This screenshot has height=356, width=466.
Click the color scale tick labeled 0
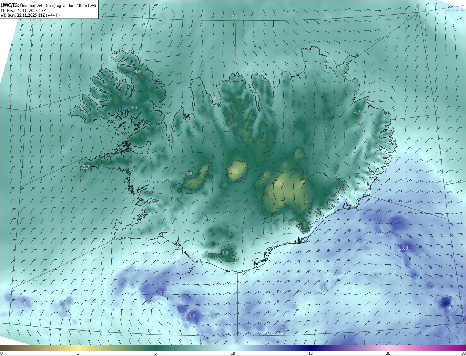(1, 353)
